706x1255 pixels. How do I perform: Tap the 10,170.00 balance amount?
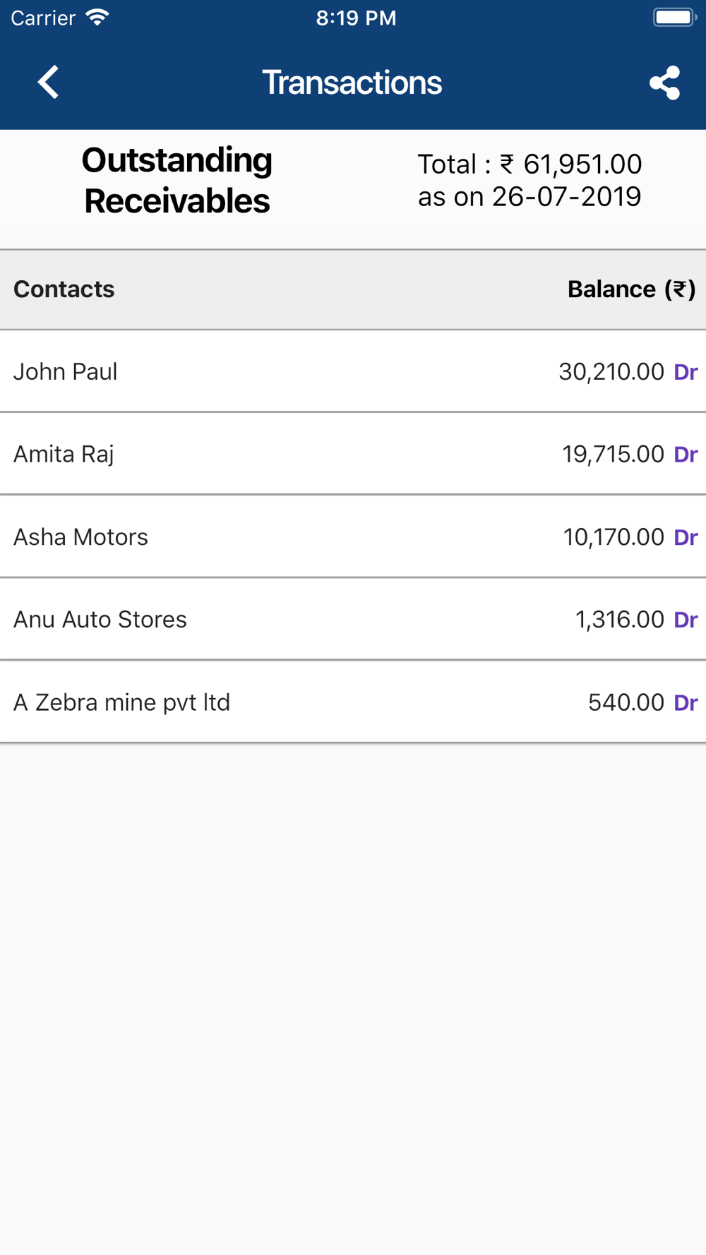point(614,537)
